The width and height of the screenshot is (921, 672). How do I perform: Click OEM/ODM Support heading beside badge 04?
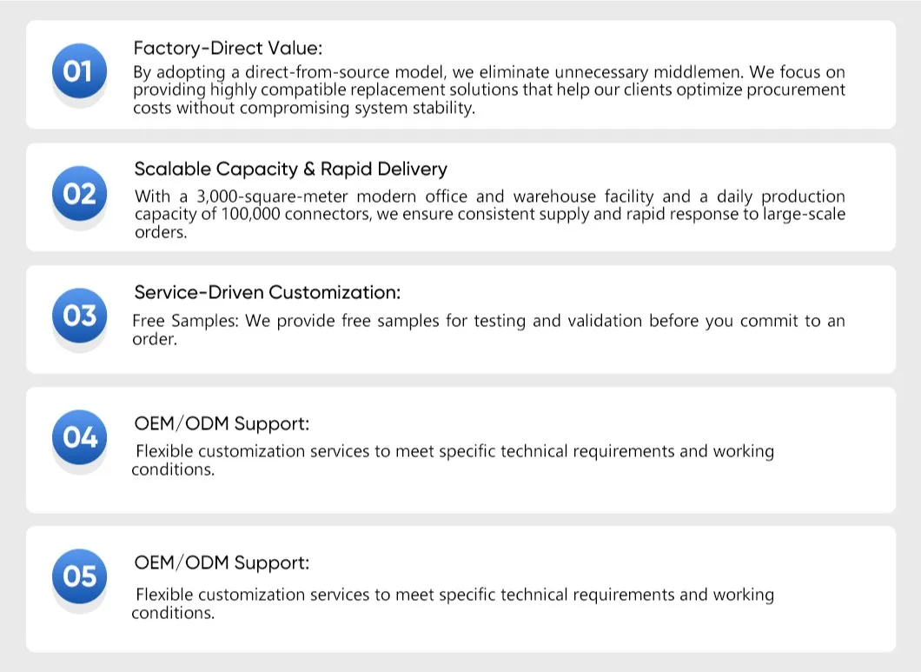click(222, 424)
